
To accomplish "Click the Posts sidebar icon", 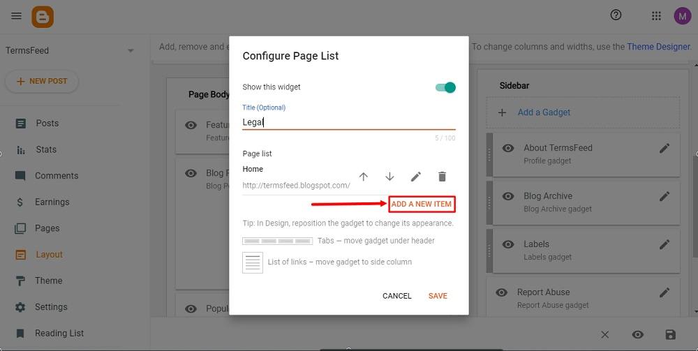I will 20,124.
